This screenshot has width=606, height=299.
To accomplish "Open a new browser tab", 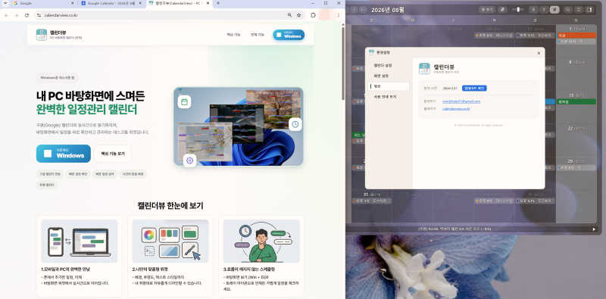I will 218,3.
